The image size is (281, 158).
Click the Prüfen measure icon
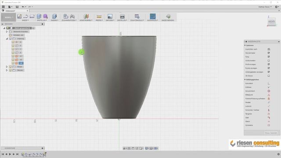pos(99,17)
